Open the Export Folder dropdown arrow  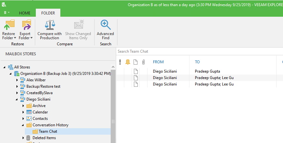click(x=31, y=38)
